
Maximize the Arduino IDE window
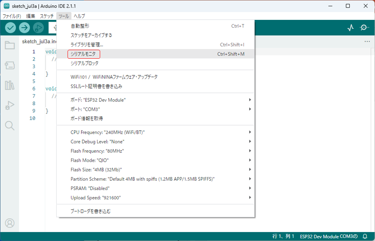pos(348,6)
